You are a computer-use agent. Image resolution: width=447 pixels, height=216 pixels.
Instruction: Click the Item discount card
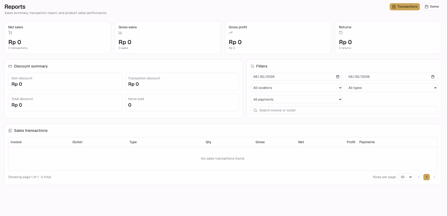[65, 82]
